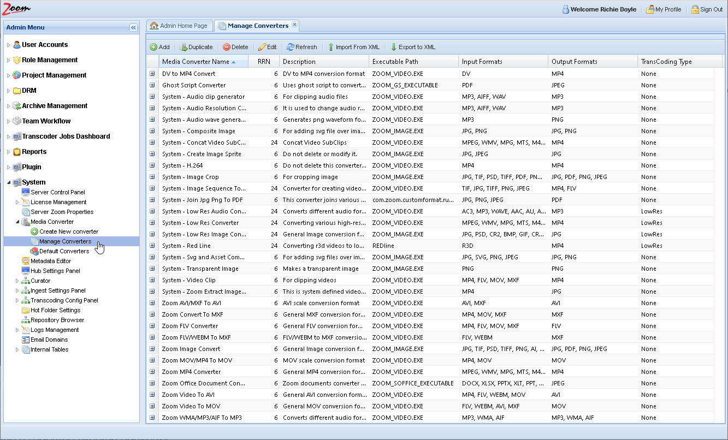
Task: Select the Manage Converters tab
Action: 257,26
